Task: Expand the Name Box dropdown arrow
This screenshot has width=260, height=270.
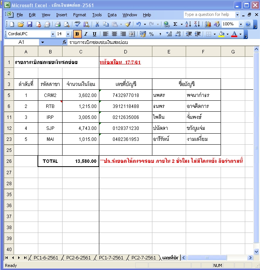Action: pyautogui.click(x=42, y=42)
